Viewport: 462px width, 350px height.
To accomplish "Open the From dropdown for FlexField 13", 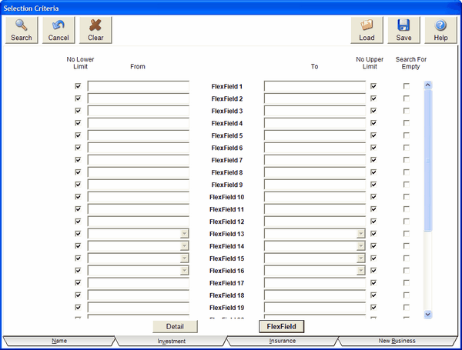I will (184, 234).
